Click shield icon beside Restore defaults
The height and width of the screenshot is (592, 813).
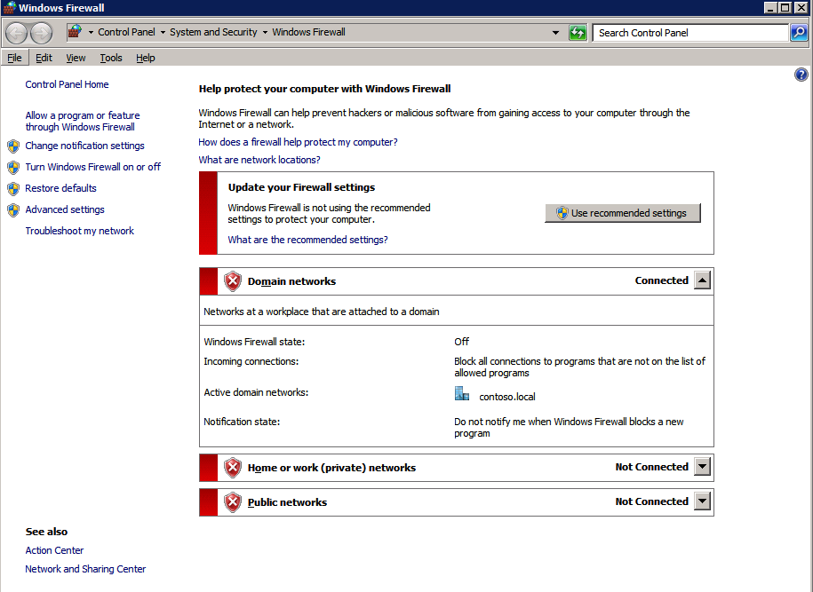pyautogui.click(x=13, y=188)
